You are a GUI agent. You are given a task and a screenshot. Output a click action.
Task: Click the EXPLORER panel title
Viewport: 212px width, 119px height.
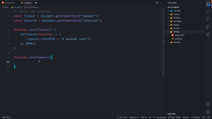[172, 3]
